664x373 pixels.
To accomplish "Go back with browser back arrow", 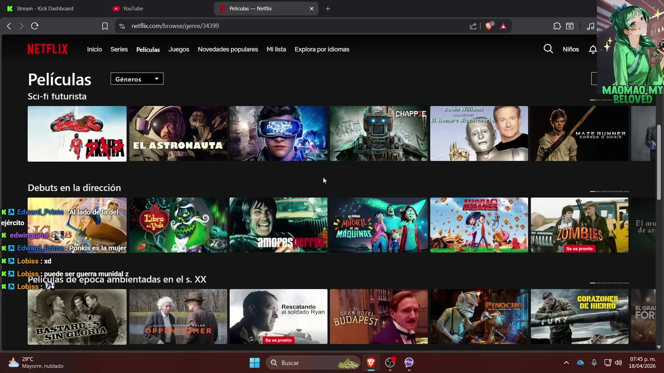I will tap(9, 26).
